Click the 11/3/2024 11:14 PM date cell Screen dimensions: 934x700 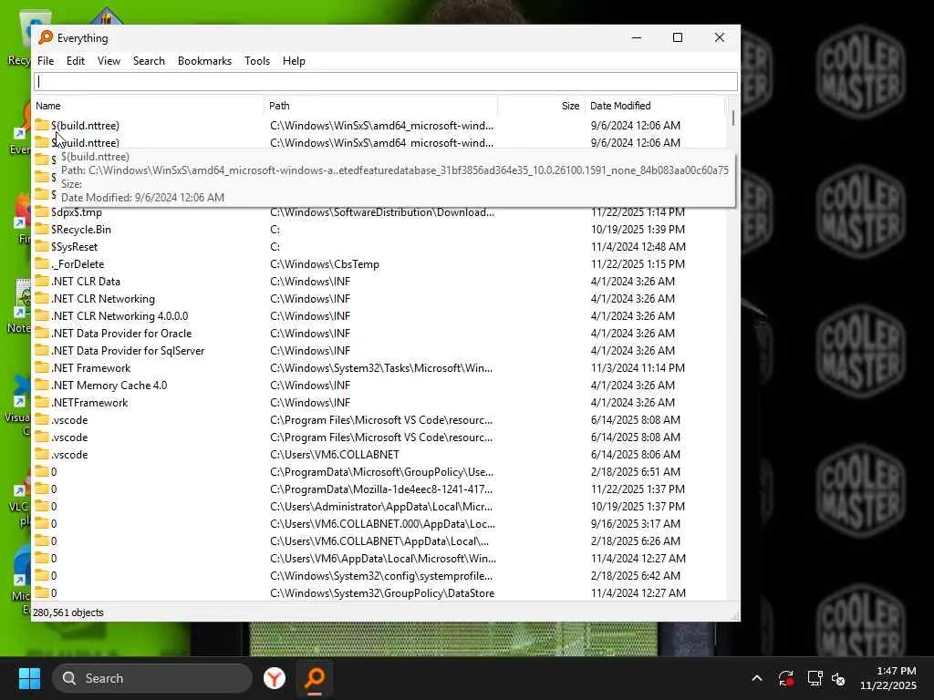click(x=638, y=367)
